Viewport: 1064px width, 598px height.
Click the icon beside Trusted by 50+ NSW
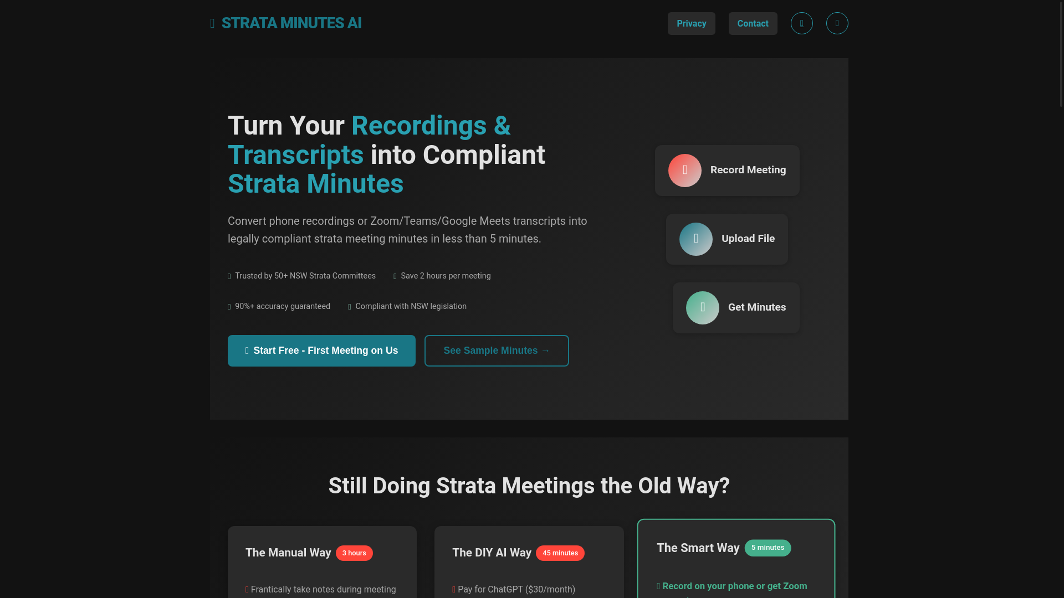[229, 276]
